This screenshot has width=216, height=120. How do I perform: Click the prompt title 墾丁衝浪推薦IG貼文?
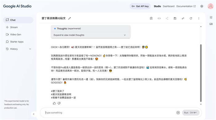tap(54, 18)
